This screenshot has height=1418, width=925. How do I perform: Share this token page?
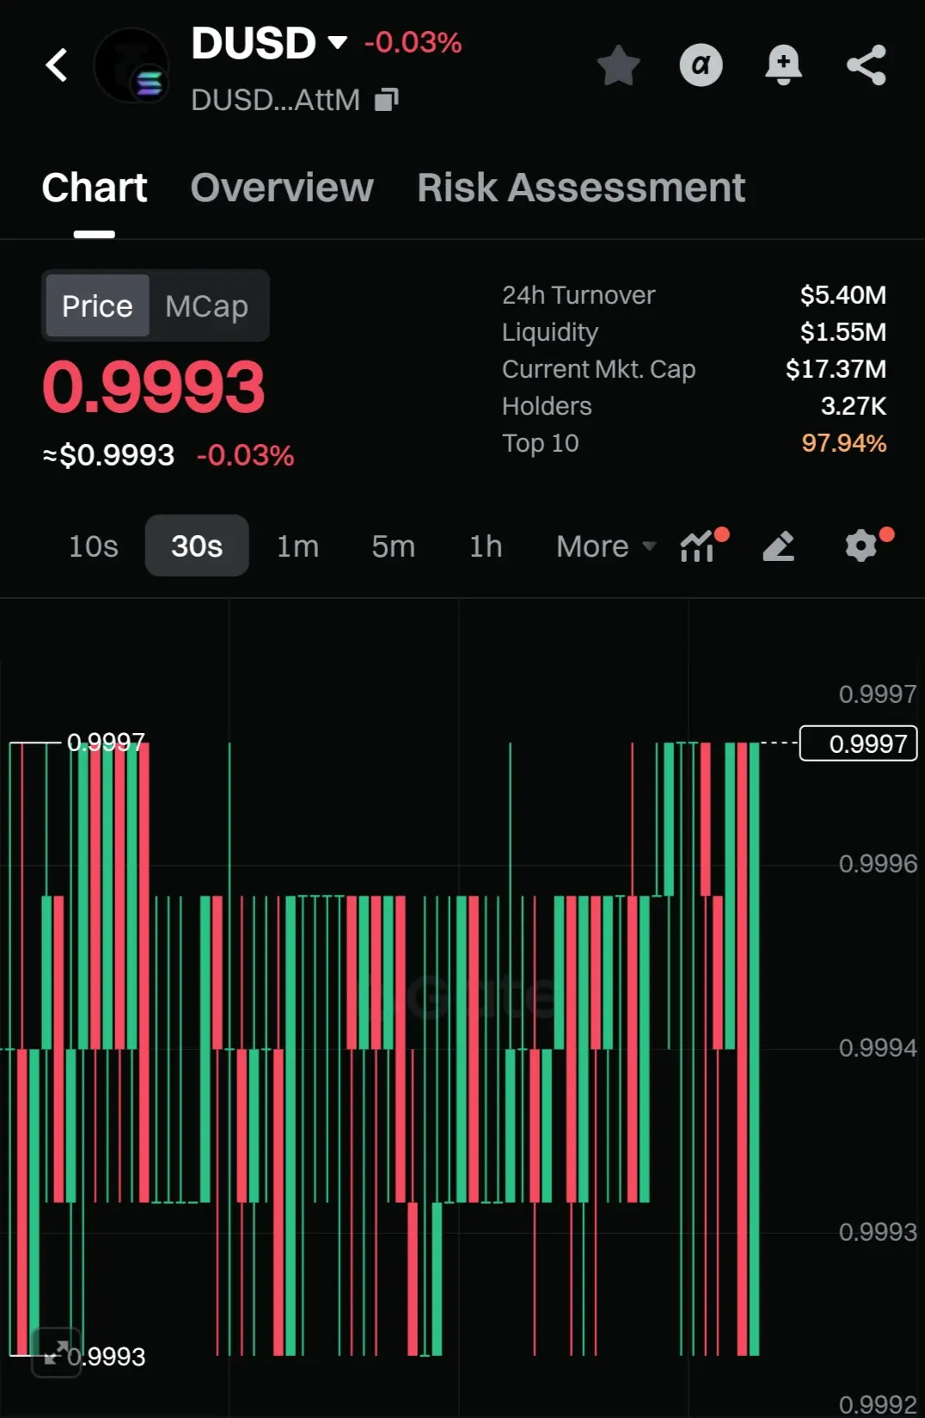coord(867,65)
